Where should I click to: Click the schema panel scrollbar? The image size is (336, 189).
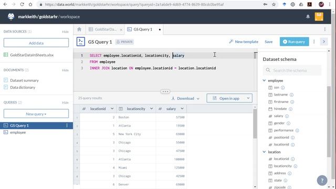coord(329,121)
